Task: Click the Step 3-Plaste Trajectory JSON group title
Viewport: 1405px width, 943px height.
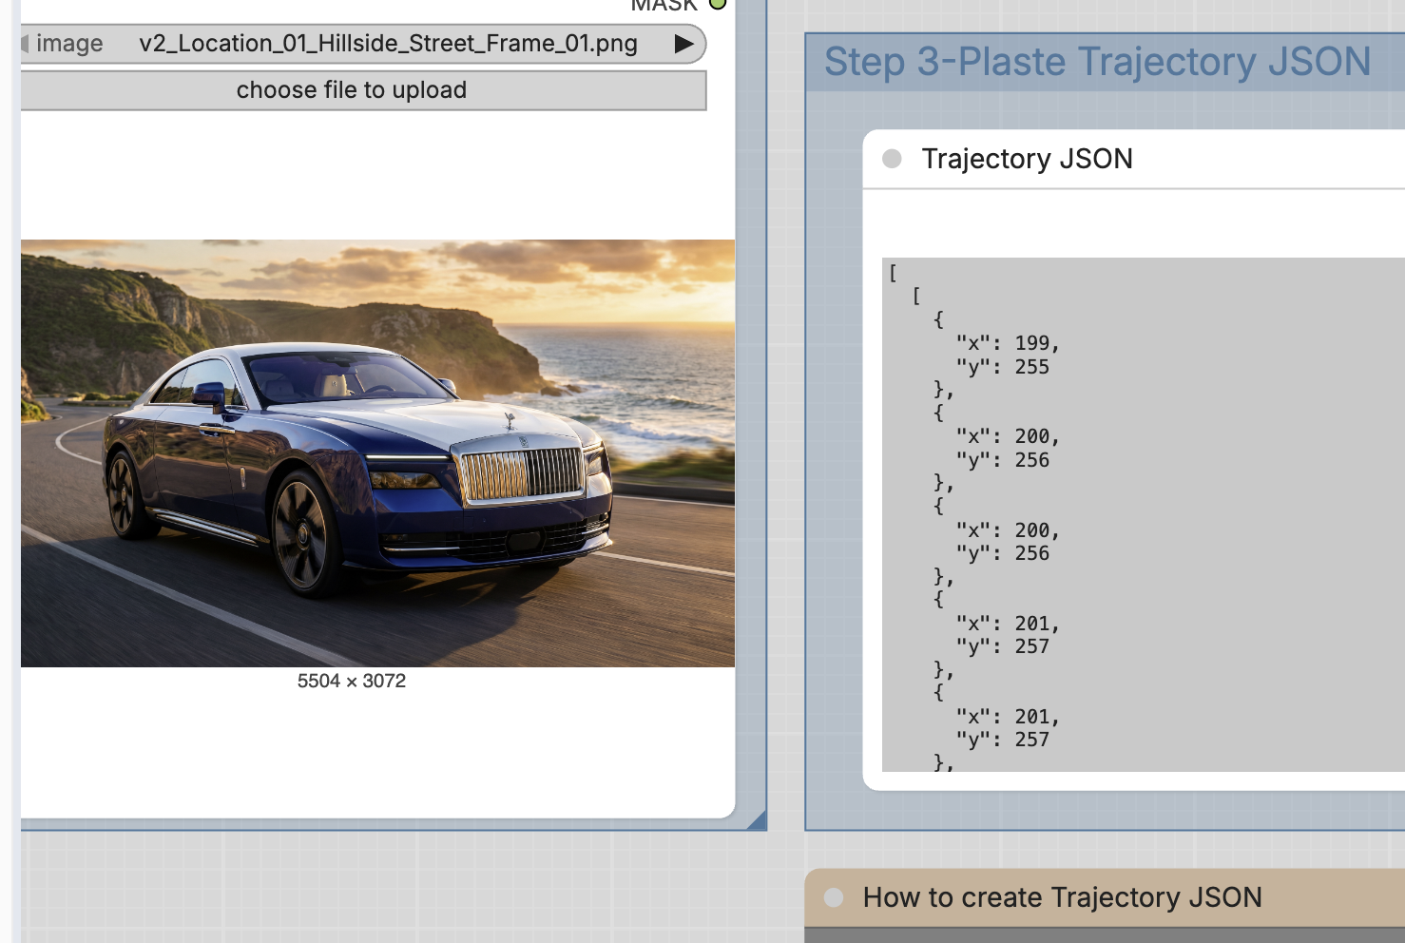Action: point(1097,62)
